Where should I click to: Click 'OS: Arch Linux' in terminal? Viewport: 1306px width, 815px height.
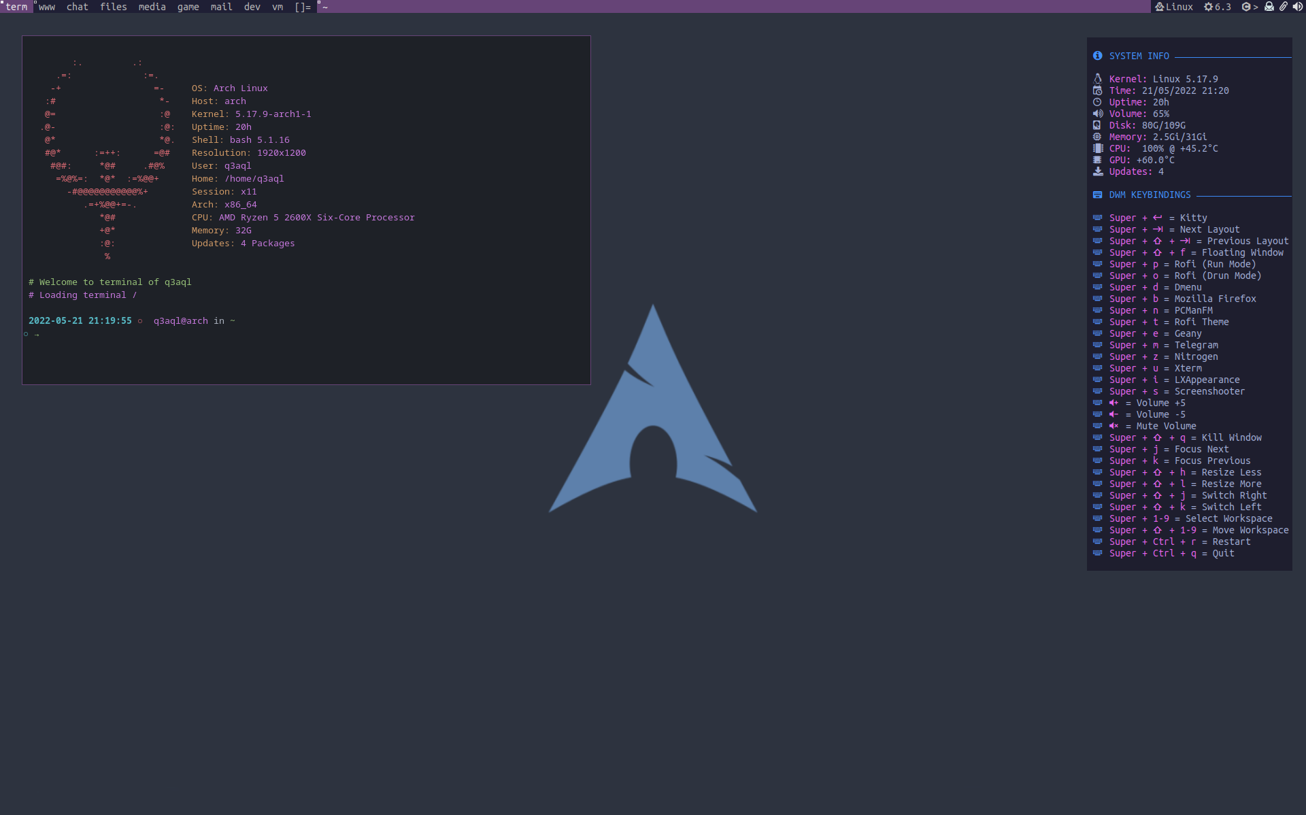(x=230, y=88)
